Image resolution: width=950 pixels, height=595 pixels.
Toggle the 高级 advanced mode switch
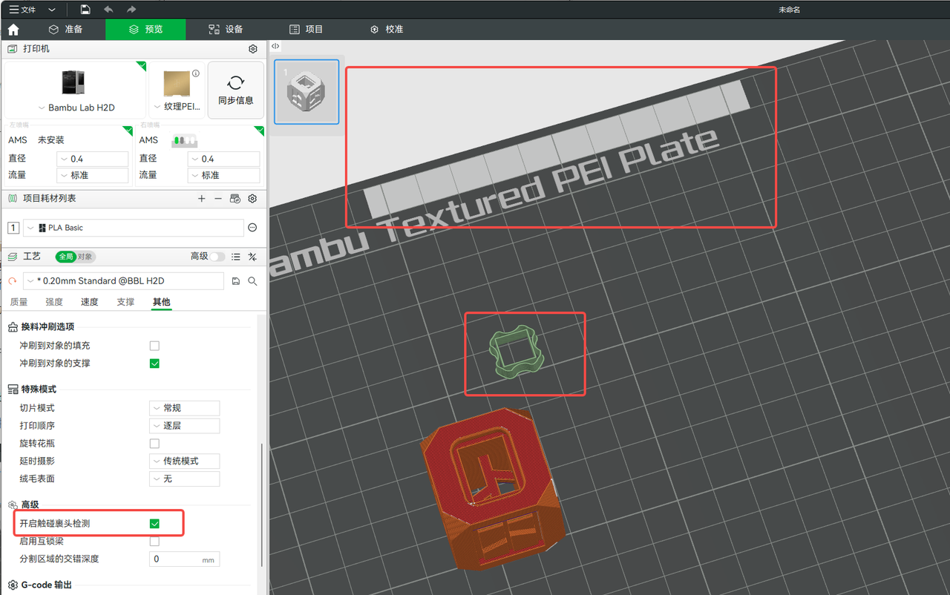(217, 257)
